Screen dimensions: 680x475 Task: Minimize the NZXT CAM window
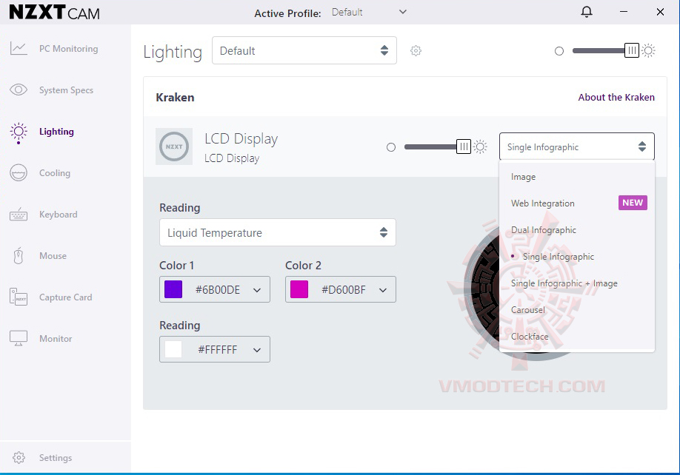(624, 12)
